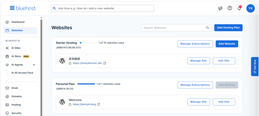
Task: Open the YK account avatar
Action: pyautogui.click(x=250, y=8)
